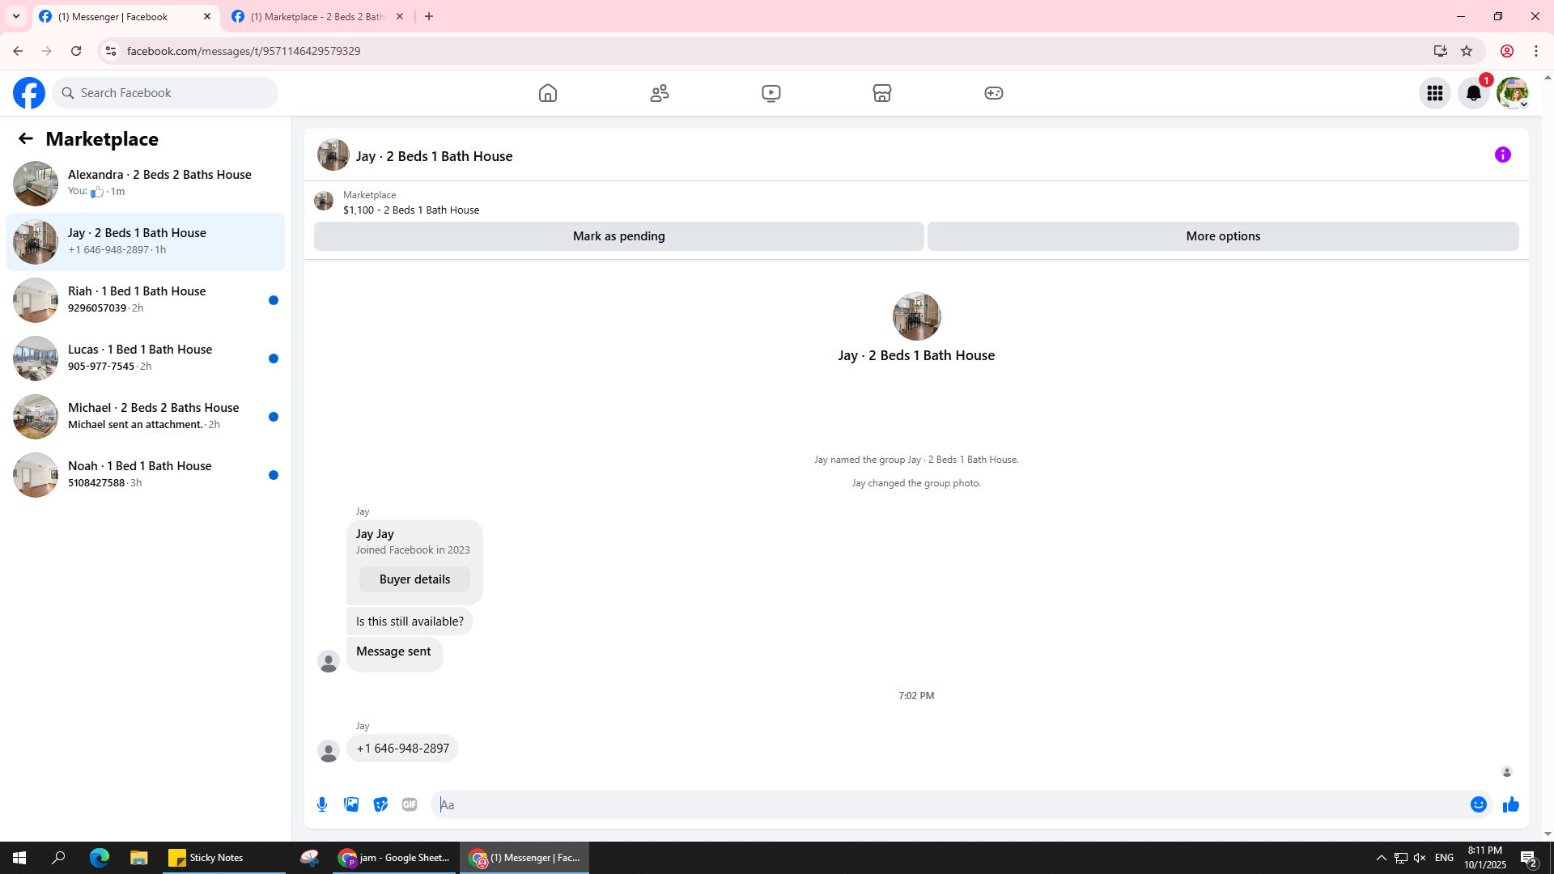Show hidden system tray icons
Image resolution: width=1554 pixels, height=874 pixels.
pos(1382,858)
